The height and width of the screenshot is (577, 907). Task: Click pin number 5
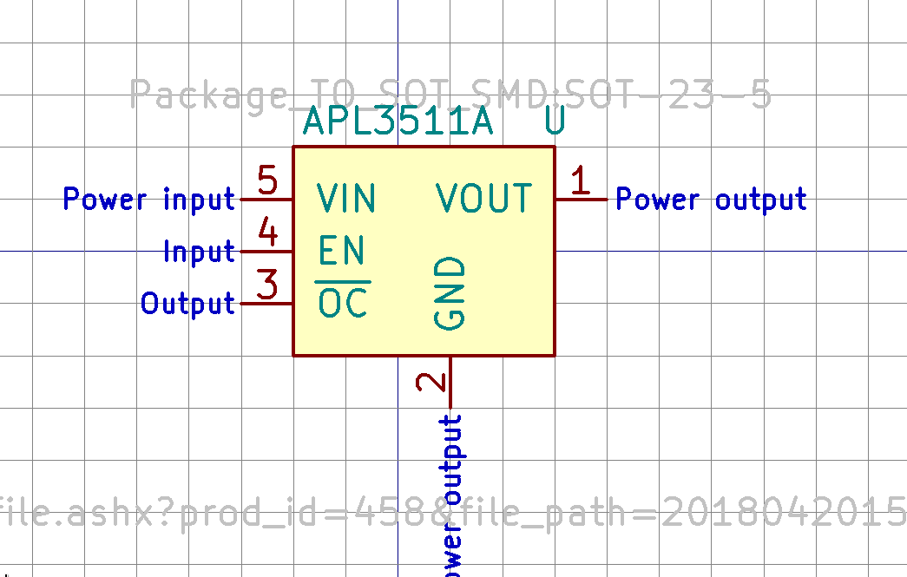click(267, 182)
